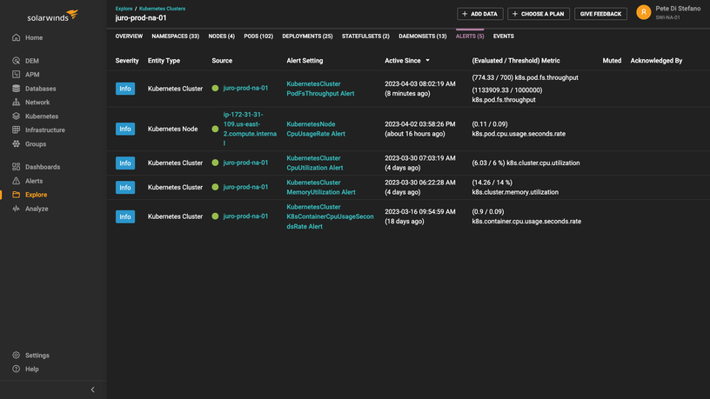
Task: Open the APM sidebar icon
Action: (x=17, y=74)
